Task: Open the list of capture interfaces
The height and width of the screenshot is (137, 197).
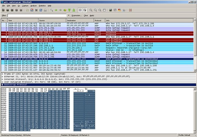Action: (3, 10)
